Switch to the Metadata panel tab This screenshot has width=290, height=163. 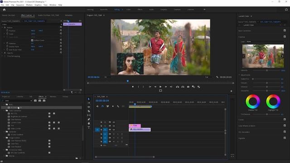pyautogui.click(x=68, y=15)
